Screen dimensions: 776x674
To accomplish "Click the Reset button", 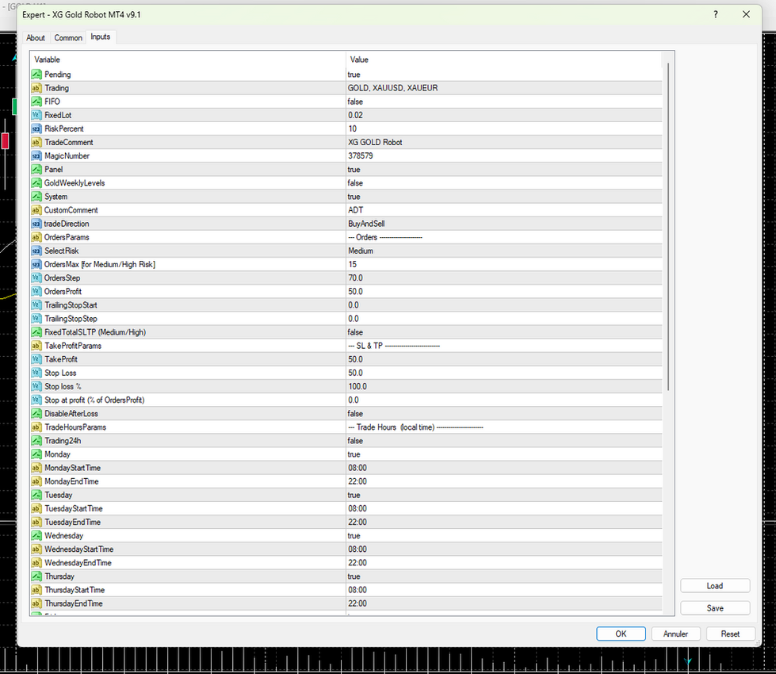I will click(x=731, y=634).
